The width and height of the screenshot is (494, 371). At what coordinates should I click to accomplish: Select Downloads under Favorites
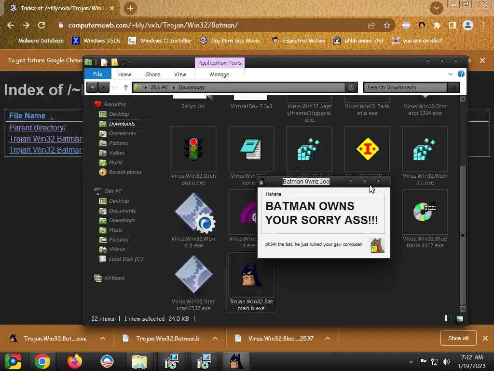[x=117, y=124]
